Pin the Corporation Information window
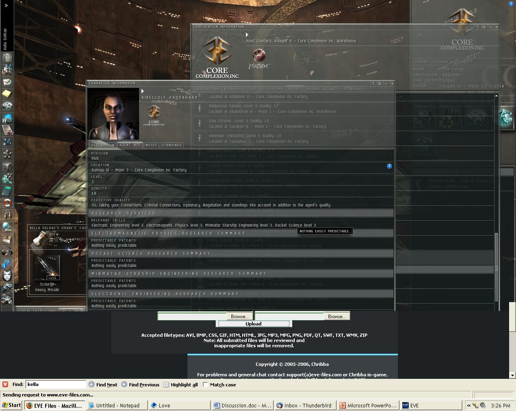Screen dimensions: 516x411 [477, 27]
